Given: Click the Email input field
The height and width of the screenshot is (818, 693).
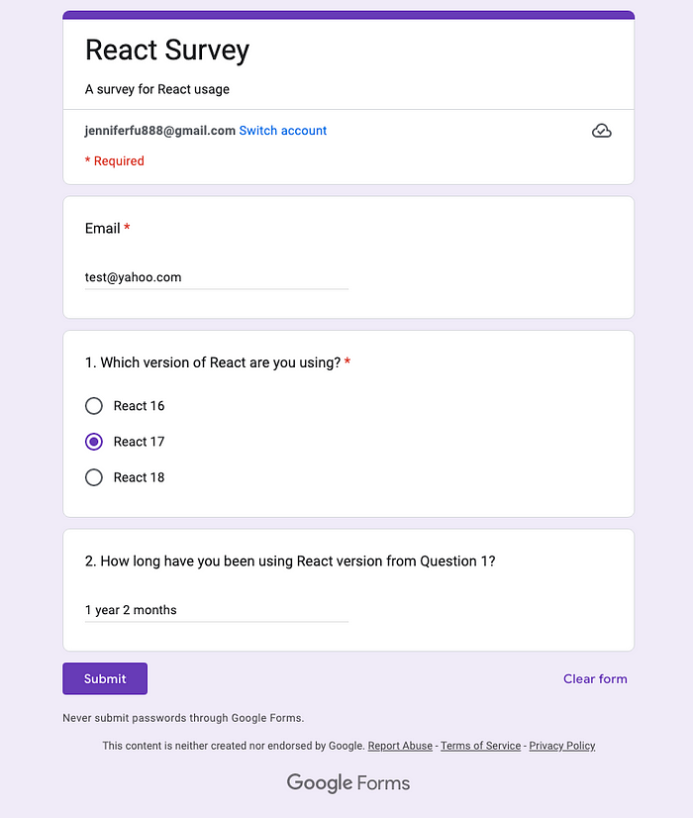Looking at the screenshot, I should 217,277.
